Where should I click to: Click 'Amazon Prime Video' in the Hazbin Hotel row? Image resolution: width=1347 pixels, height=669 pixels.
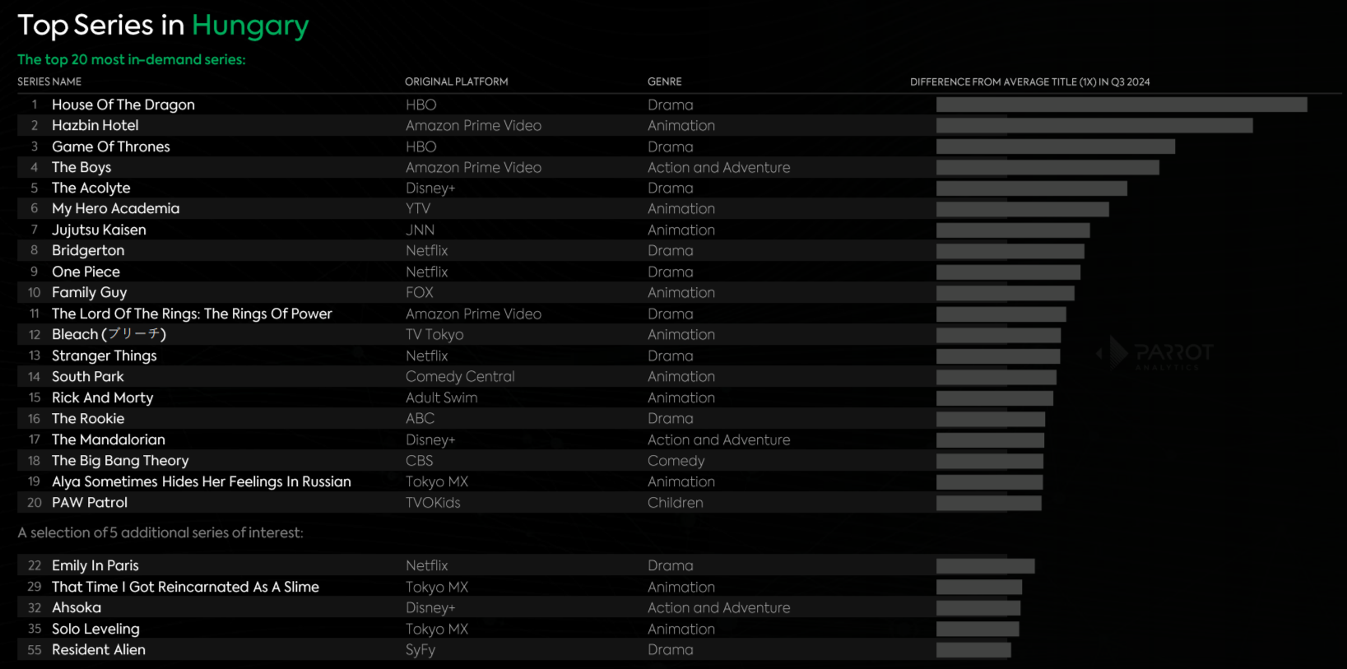click(473, 125)
